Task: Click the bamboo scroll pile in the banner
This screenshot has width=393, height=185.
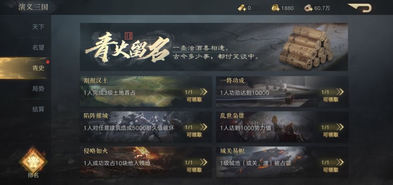Action: coord(306,46)
